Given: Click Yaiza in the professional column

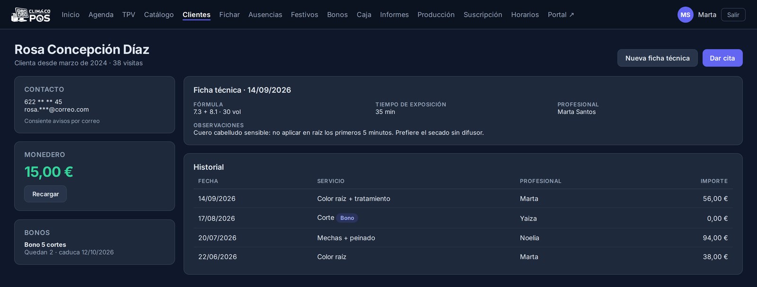Looking at the screenshot, I should pyautogui.click(x=528, y=218).
